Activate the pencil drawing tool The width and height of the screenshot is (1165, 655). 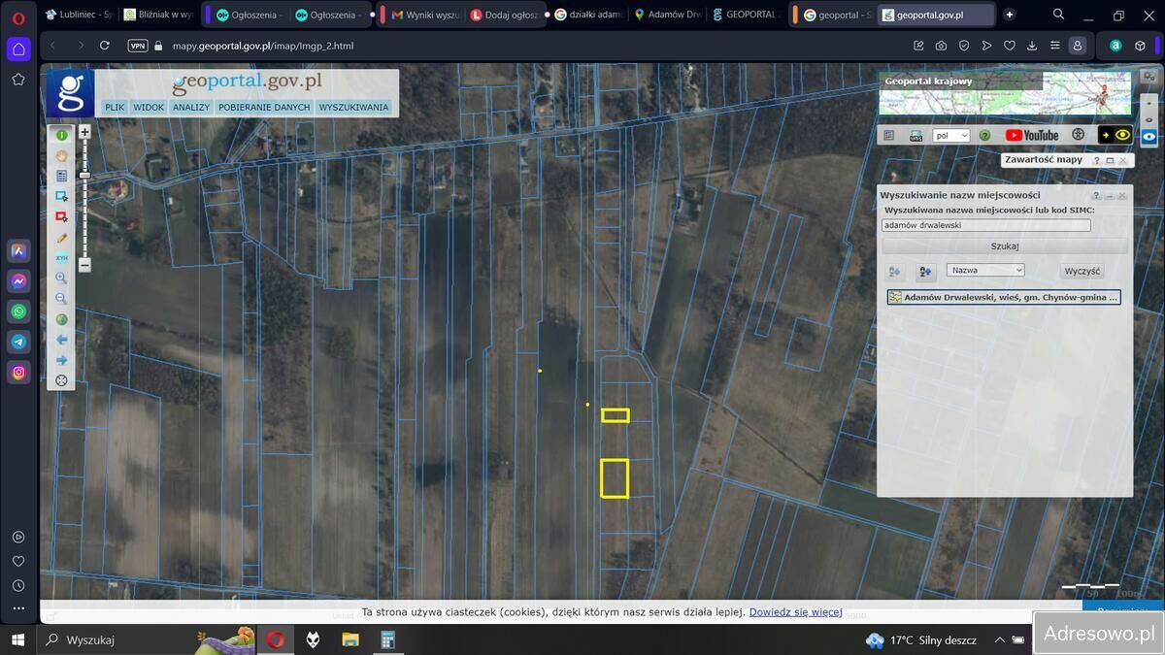pos(61,238)
